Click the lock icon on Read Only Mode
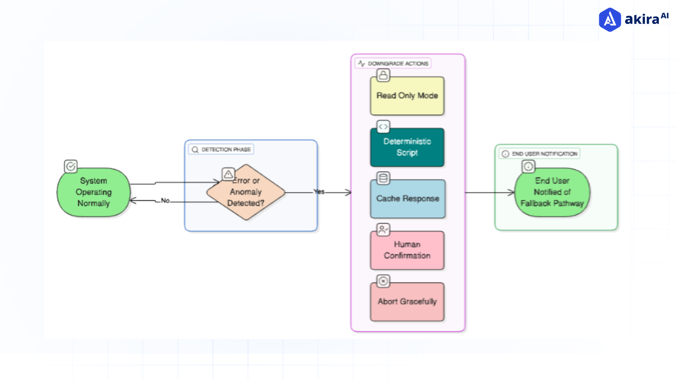 point(383,75)
